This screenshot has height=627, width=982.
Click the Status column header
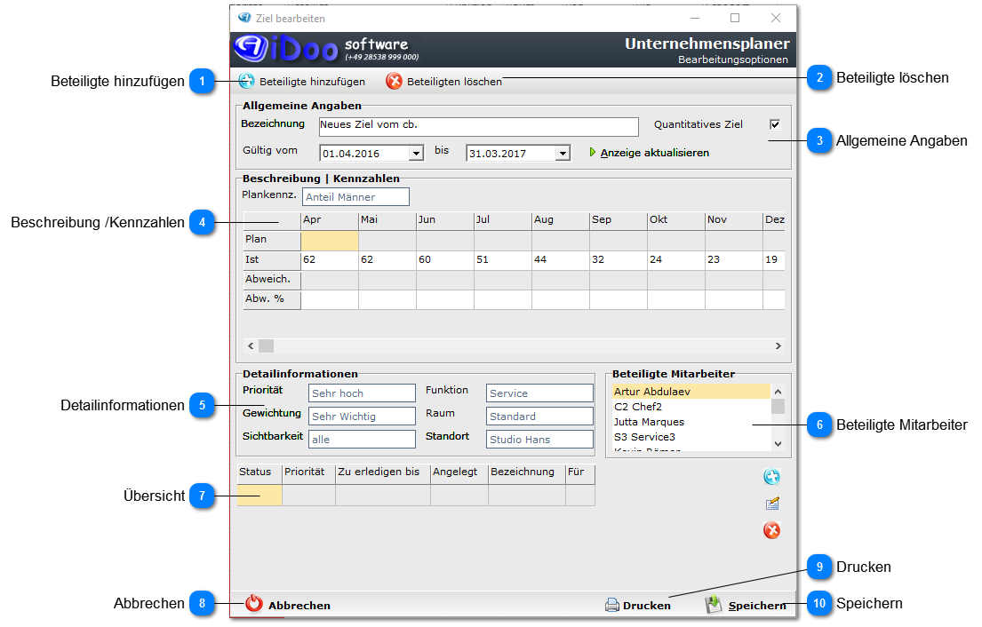point(259,472)
